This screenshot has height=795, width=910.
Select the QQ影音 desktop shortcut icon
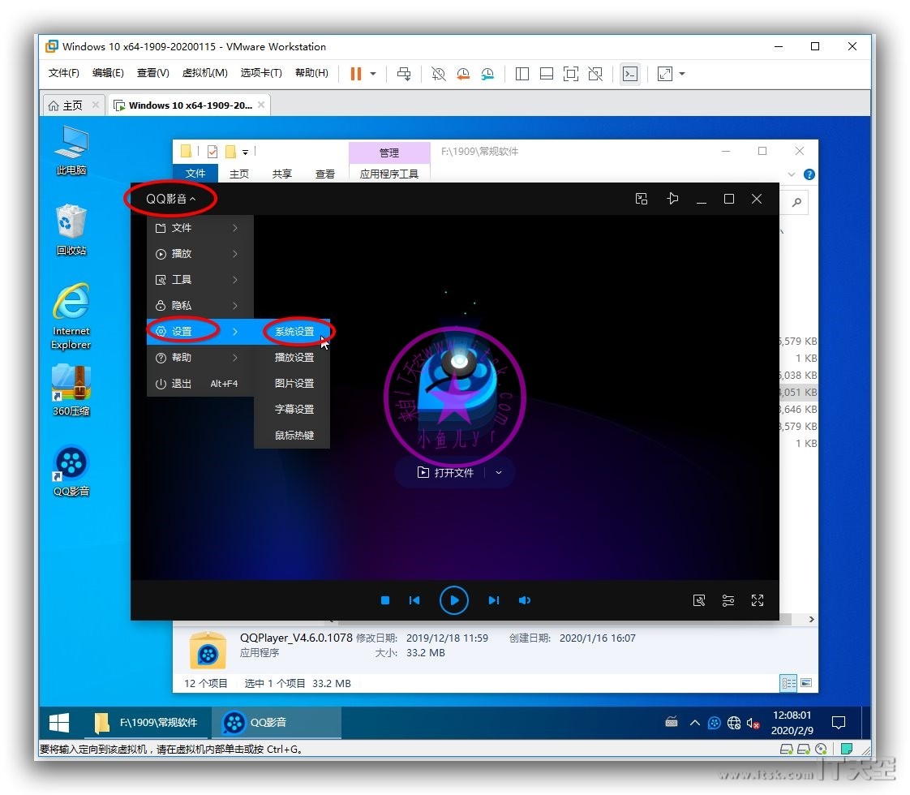(71, 471)
